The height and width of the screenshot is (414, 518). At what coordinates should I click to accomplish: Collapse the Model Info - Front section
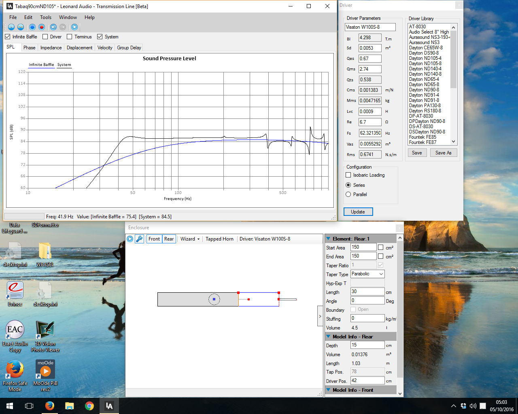coord(328,390)
